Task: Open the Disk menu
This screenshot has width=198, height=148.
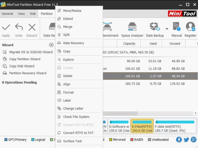Action: tap(33, 14)
